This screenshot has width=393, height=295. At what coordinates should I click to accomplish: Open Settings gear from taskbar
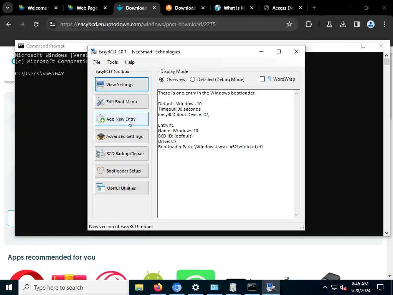[x=195, y=287]
